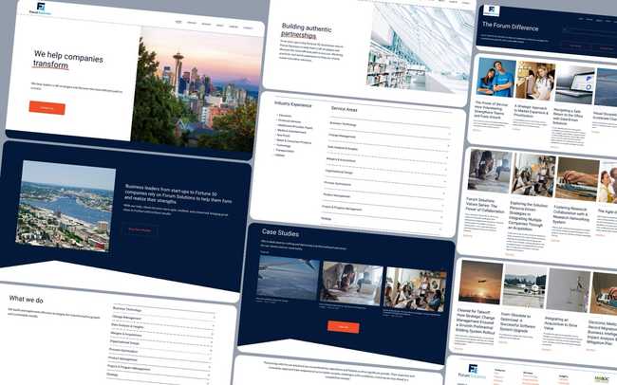Click the Forum Solutions logo in hero header
Image resolution: width=617 pixels, height=385 pixels.
click(x=40, y=9)
